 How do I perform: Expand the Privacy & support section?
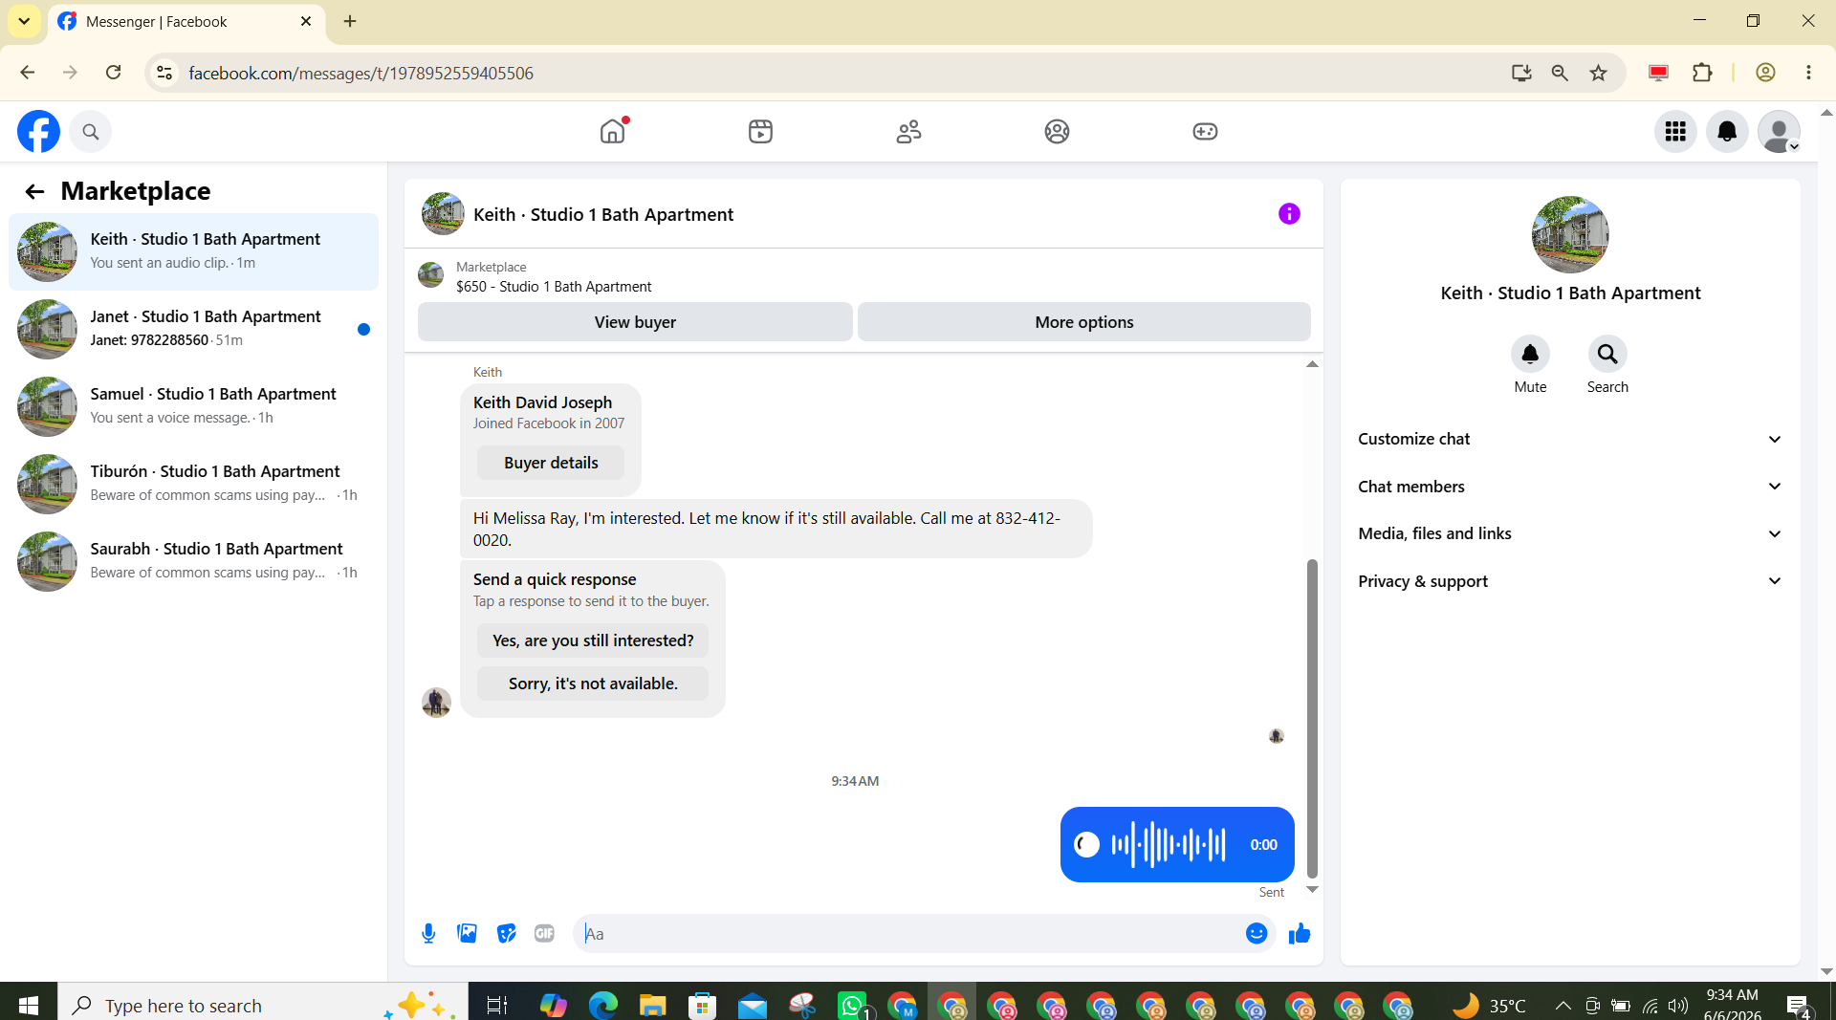[1570, 581]
